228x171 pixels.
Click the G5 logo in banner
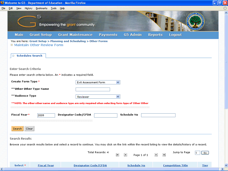click(29, 21)
